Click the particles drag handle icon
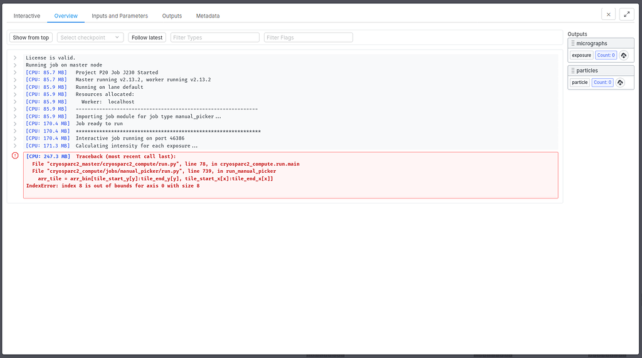The image size is (642, 358). (x=573, y=71)
